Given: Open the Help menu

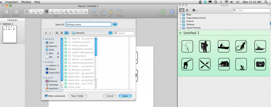Looking at the screenshot, I should pos(37,2).
